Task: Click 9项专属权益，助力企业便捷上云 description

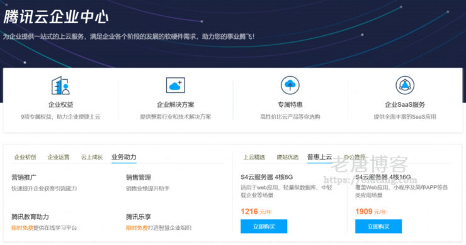Action: [60, 117]
